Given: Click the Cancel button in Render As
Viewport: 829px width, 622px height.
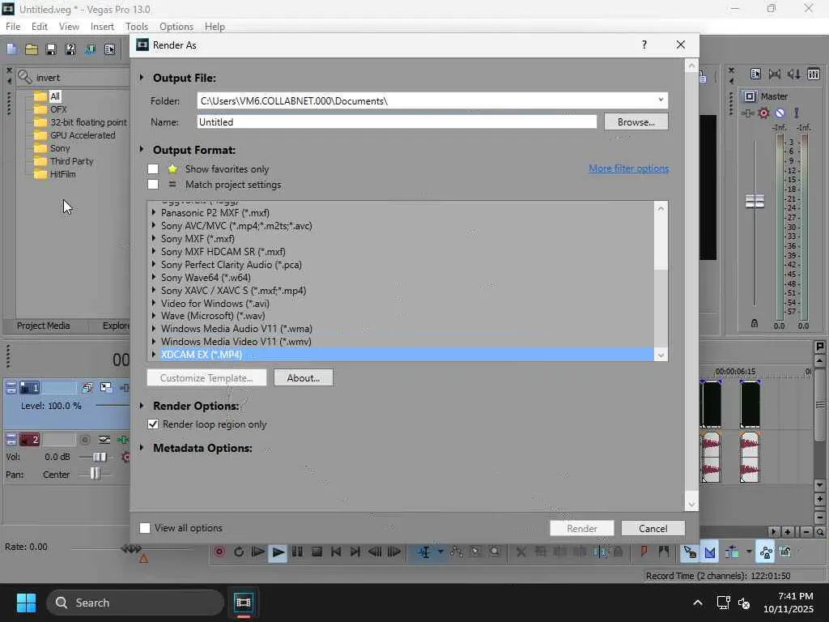Looking at the screenshot, I should (x=653, y=528).
